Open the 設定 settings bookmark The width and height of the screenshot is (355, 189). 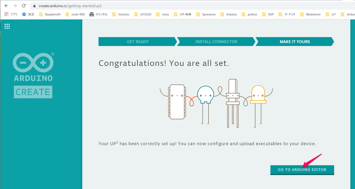coord(28,14)
